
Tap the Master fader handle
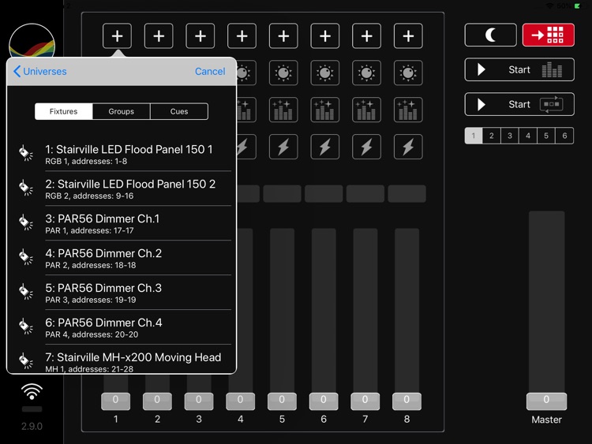pos(546,401)
